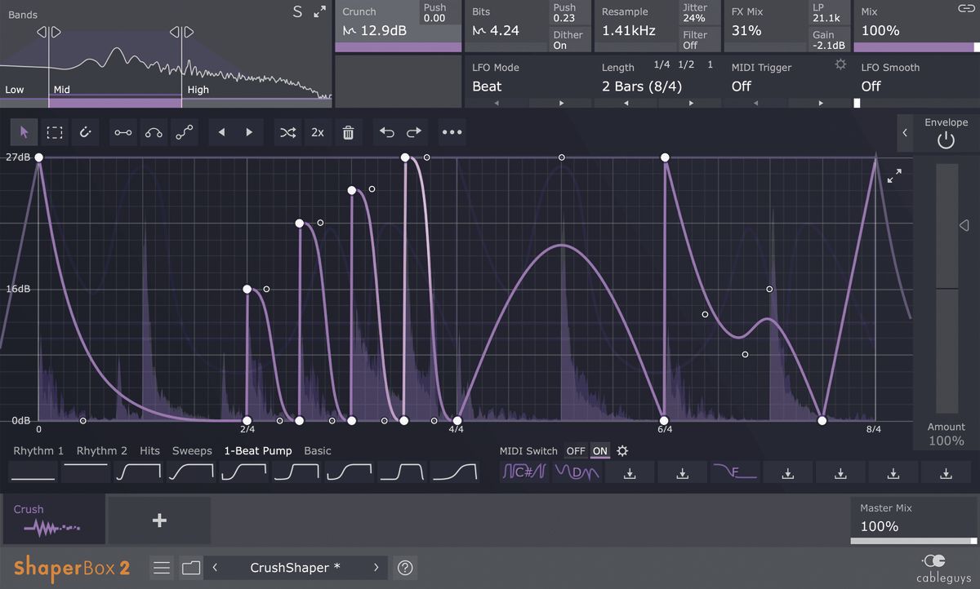This screenshot has height=589, width=980.
Task: Select the arrow pointer tool
Action: pyautogui.click(x=24, y=132)
